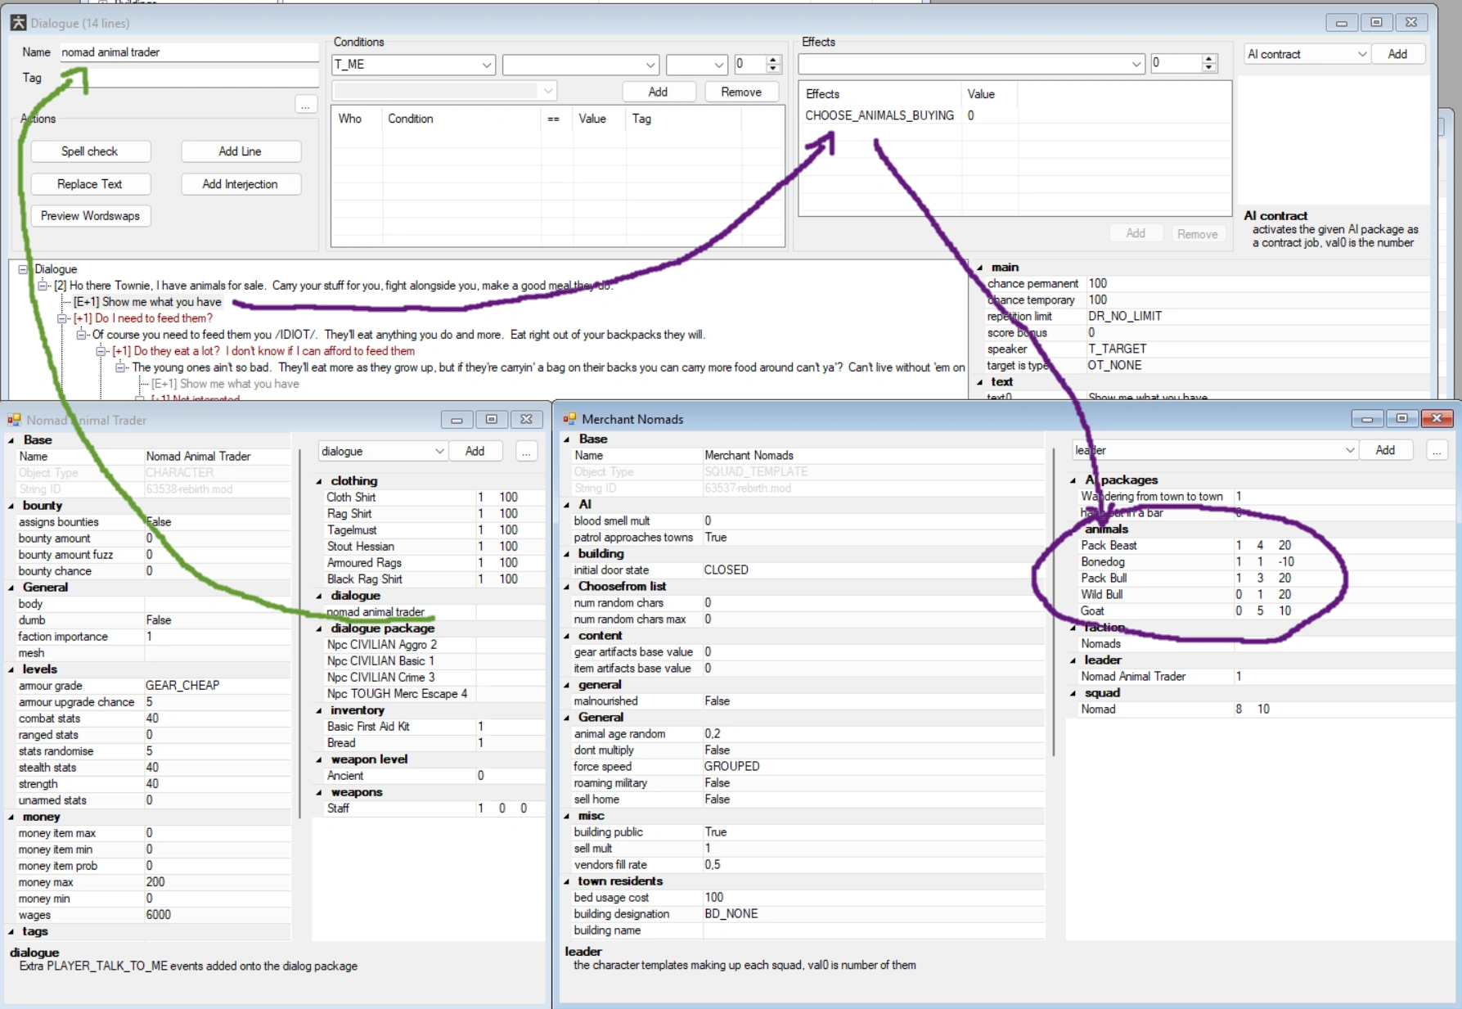Click the Nomad Animal Trader window icon
Viewport: 1462px width, 1009px height.
pos(14,420)
